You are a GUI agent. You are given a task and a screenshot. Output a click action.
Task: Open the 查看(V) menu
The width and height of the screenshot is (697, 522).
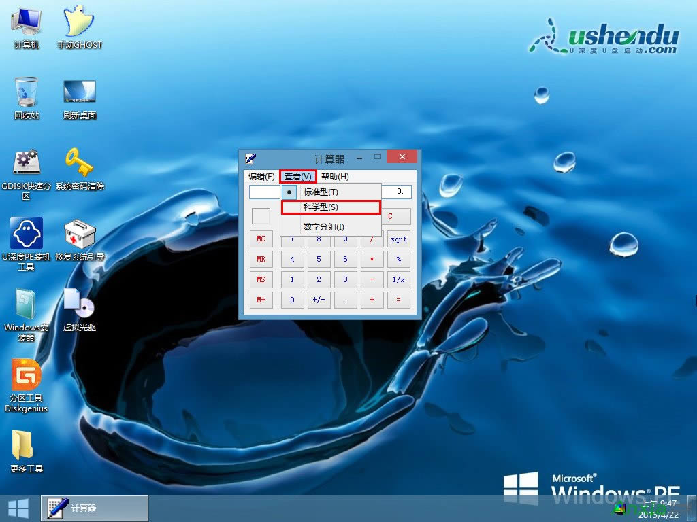click(298, 177)
